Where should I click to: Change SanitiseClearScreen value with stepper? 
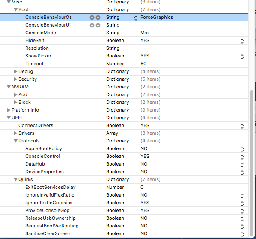click(242, 234)
